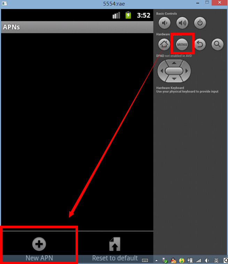Click the DPAD left arrow
This screenshot has height=264, width=228.
click(162, 71)
